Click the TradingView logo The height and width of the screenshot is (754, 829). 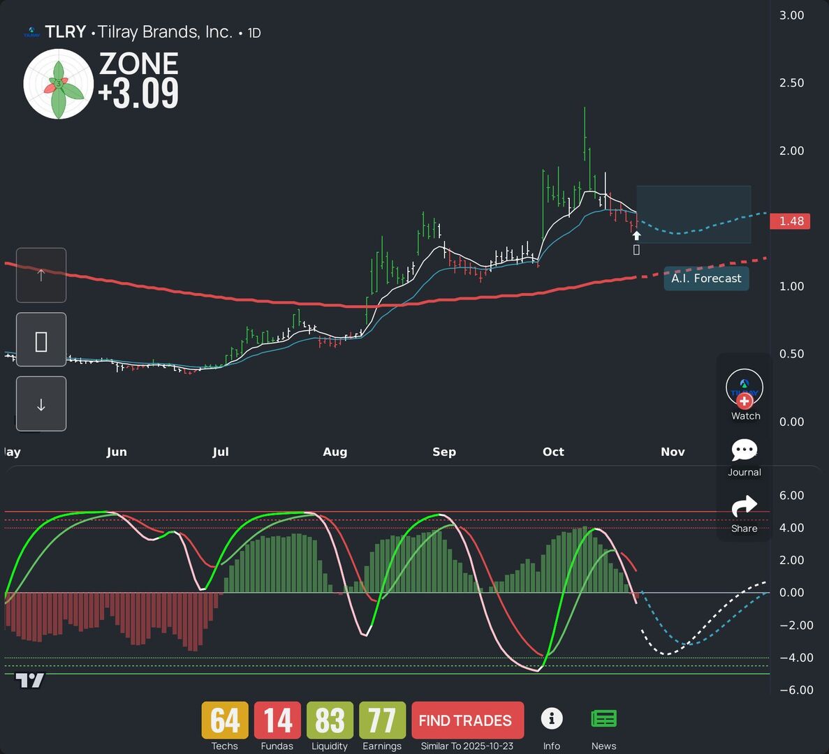29,680
